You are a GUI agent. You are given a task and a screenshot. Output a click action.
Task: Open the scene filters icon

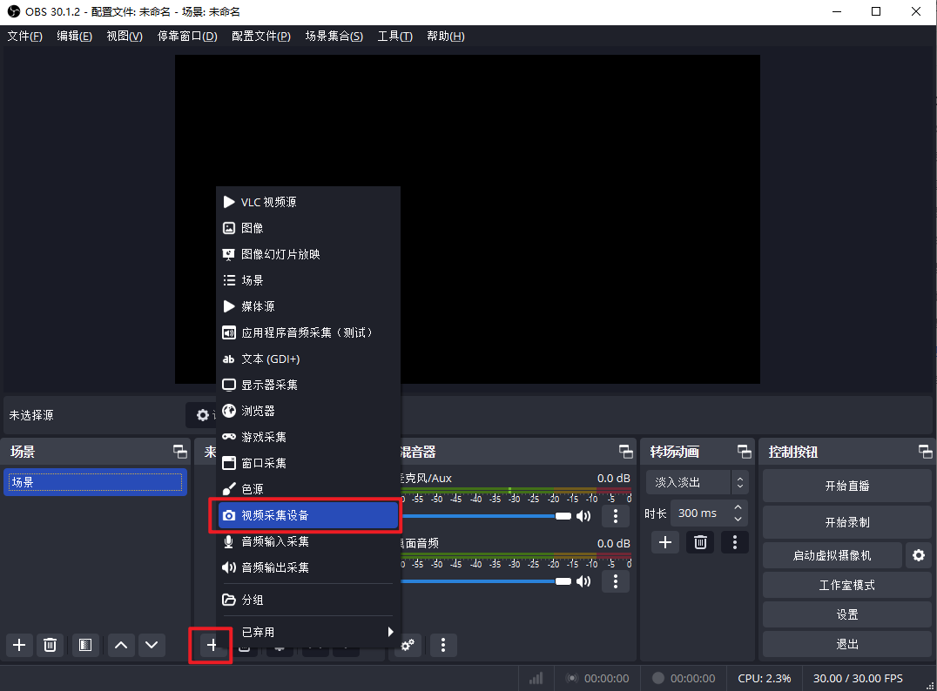(x=85, y=645)
